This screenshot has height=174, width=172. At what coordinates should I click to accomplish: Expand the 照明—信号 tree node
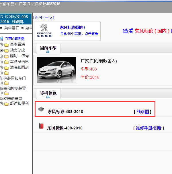click(1, 56)
